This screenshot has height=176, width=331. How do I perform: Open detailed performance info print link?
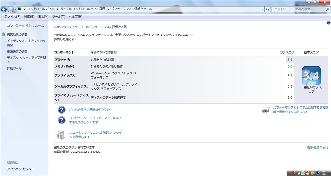[301, 110]
